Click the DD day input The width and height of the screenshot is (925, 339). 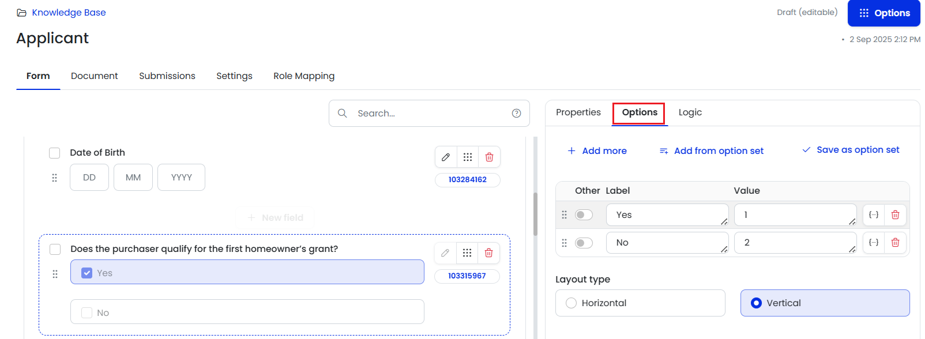coord(89,178)
